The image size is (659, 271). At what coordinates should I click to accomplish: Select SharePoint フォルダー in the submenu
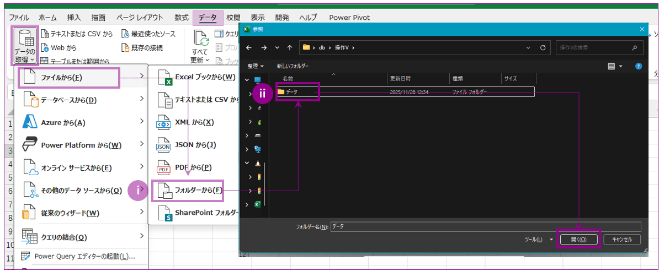point(198,213)
